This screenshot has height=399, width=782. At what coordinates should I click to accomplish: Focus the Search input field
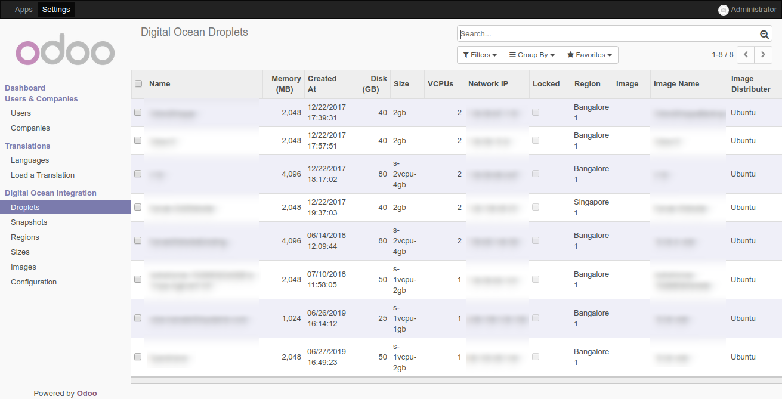pos(608,34)
